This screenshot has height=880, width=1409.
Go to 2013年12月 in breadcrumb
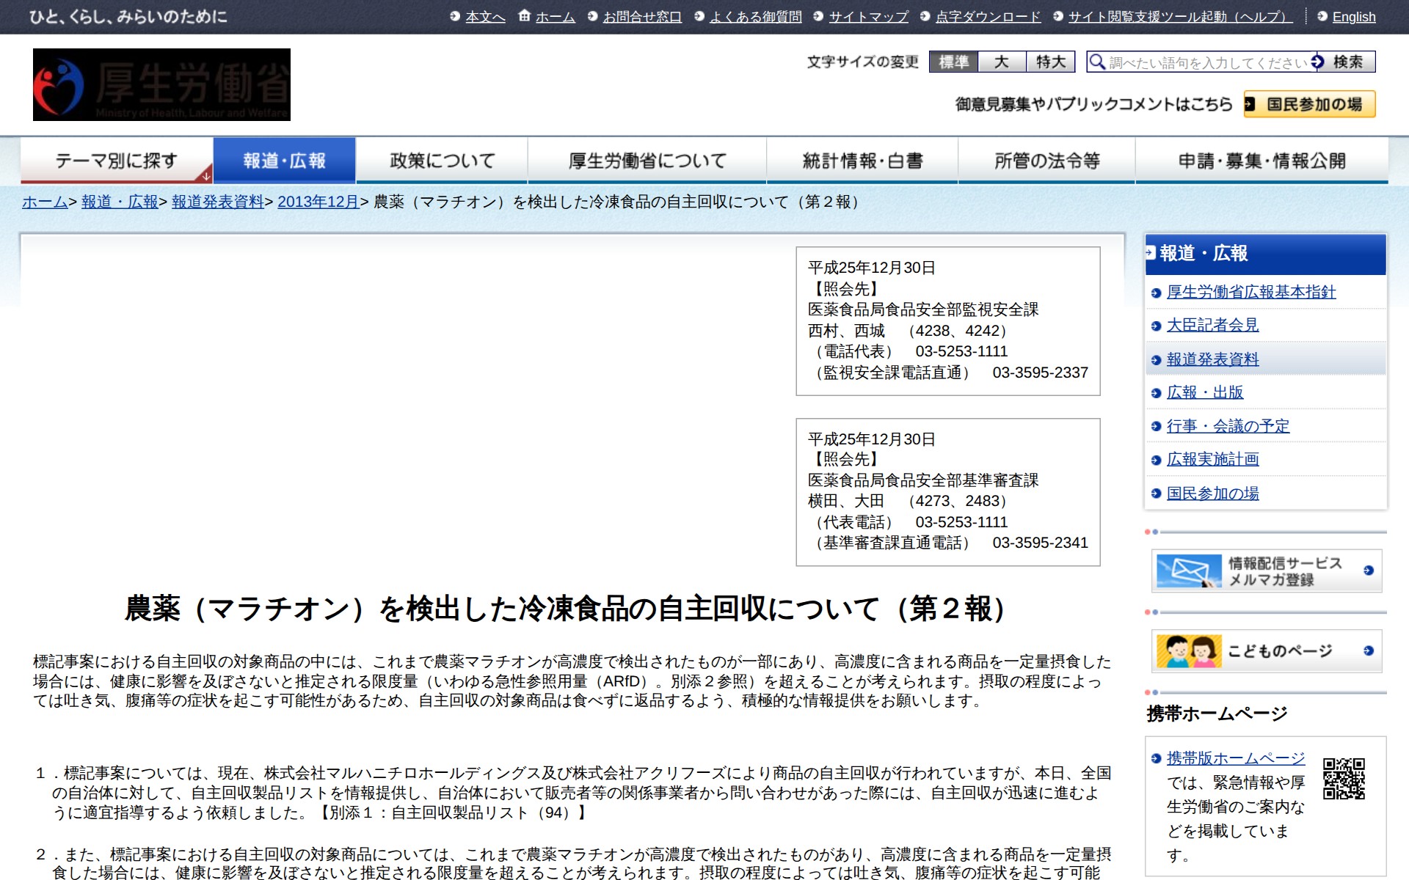(x=318, y=202)
